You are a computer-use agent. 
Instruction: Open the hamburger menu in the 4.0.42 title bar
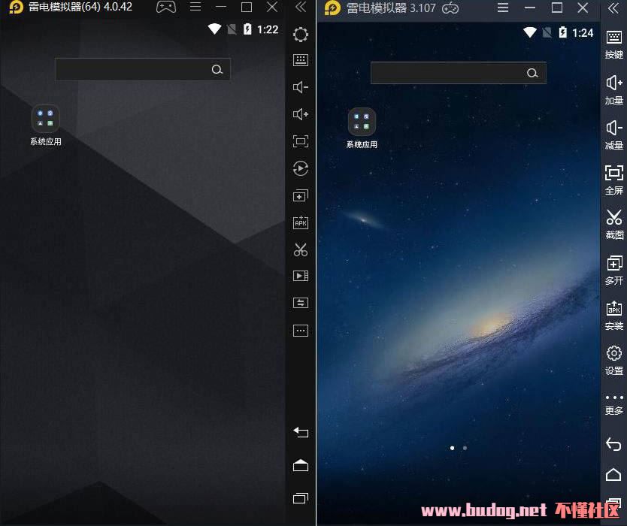tap(195, 7)
